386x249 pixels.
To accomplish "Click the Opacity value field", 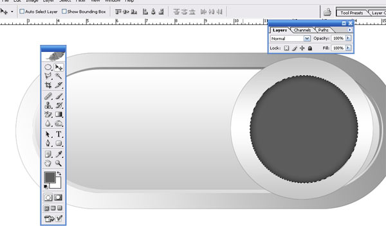I will (x=338, y=39).
